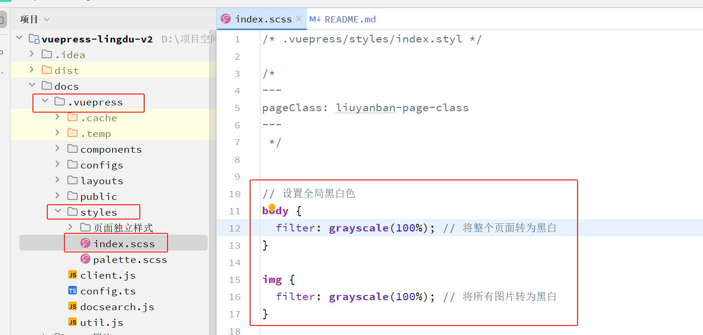703x335 pixels.
Task: Expand the components folder
Action: (x=58, y=149)
